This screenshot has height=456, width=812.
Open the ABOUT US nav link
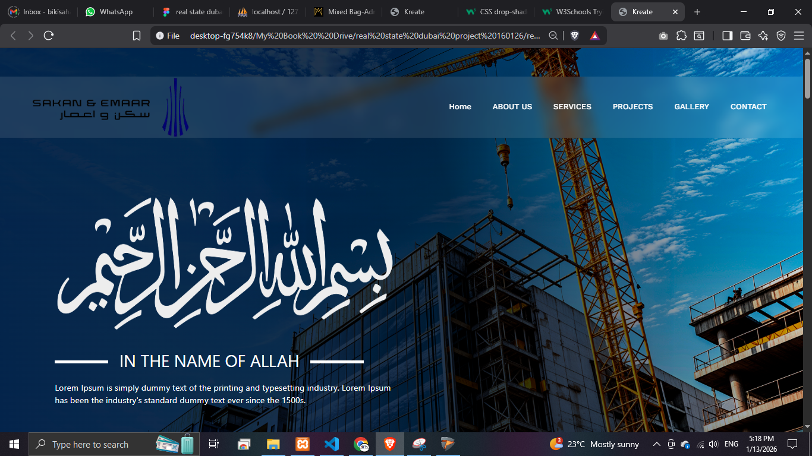pos(512,107)
